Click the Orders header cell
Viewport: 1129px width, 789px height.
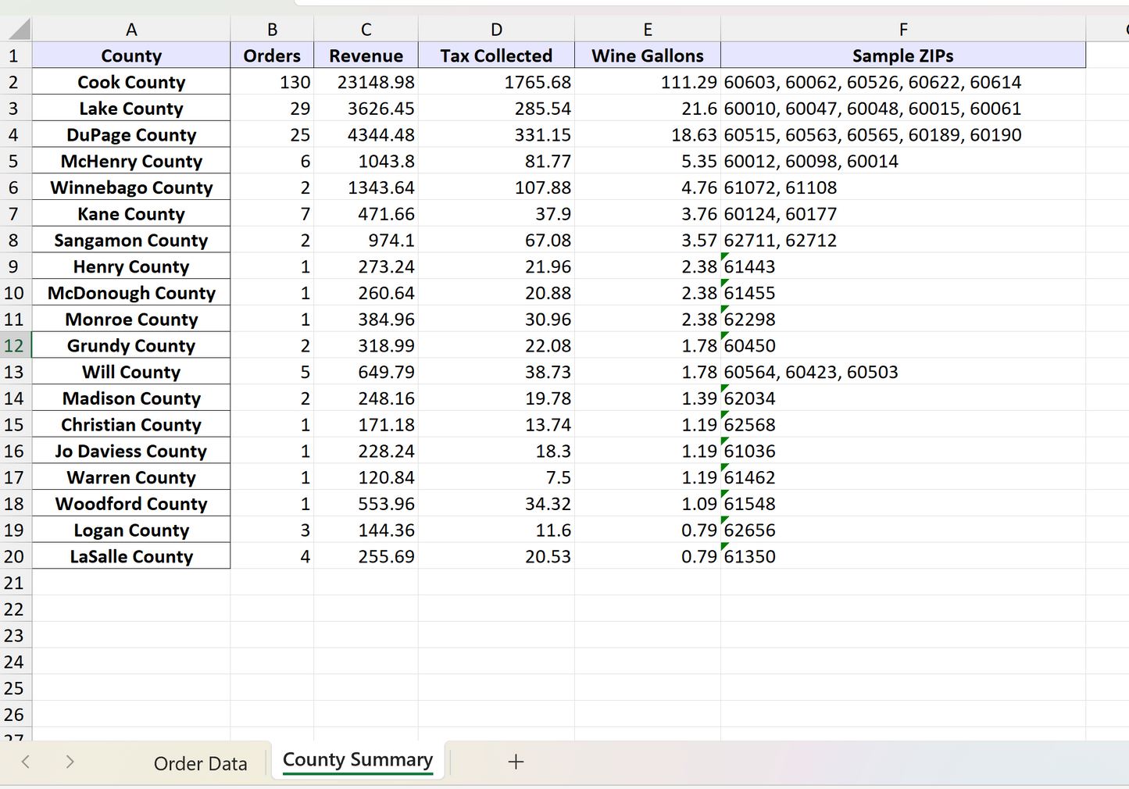coord(272,55)
